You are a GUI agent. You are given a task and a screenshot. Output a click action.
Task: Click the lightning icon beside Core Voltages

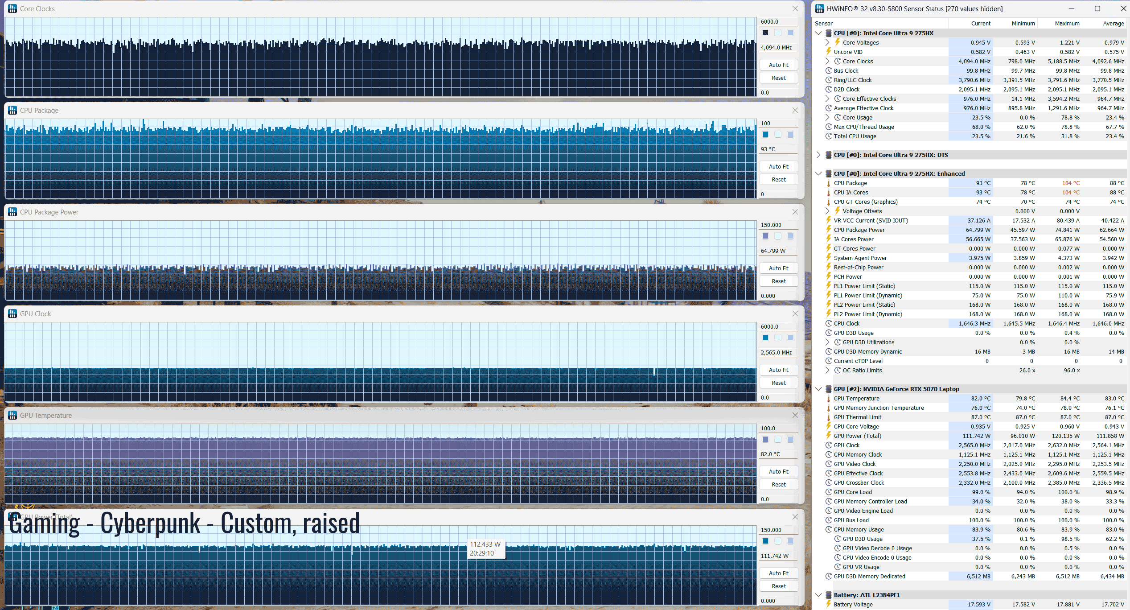tap(837, 42)
